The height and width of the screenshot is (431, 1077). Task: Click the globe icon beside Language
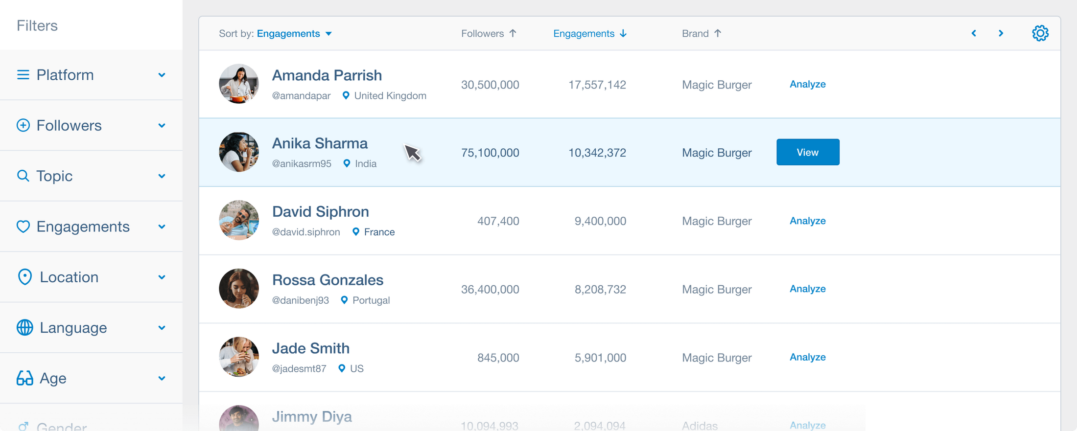pyautogui.click(x=24, y=327)
